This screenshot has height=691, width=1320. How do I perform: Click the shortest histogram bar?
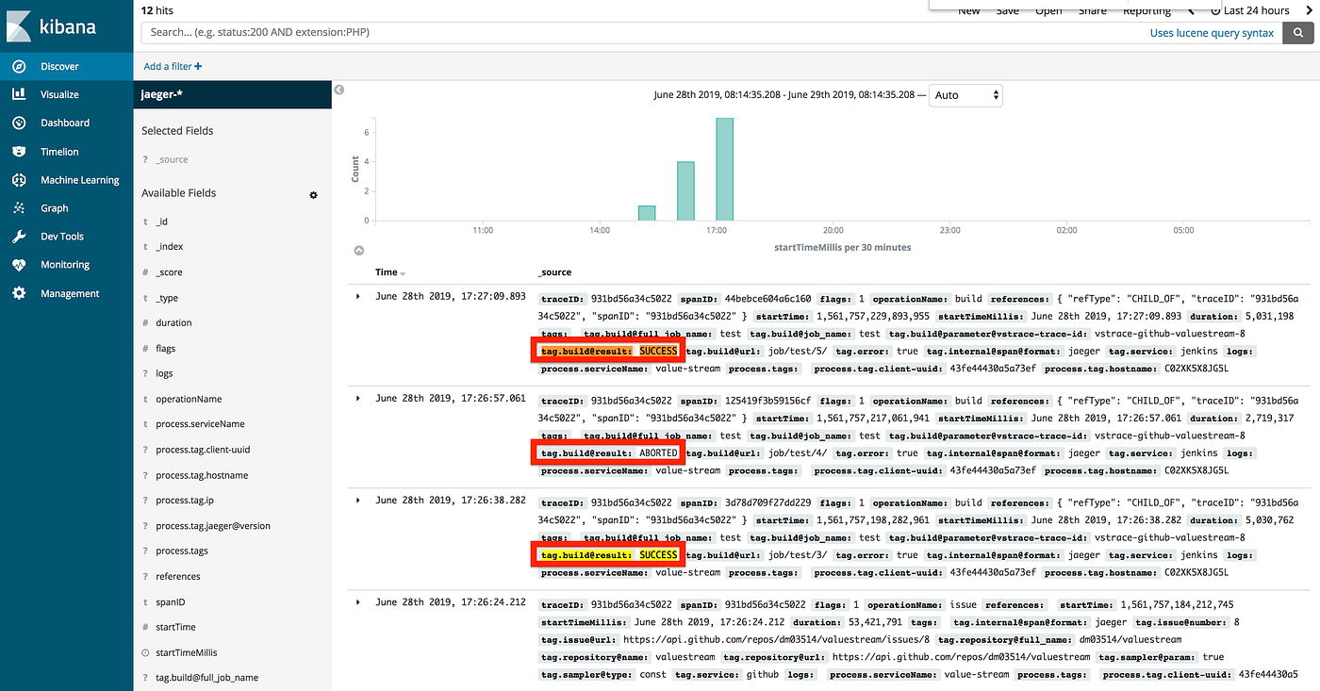pos(647,213)
